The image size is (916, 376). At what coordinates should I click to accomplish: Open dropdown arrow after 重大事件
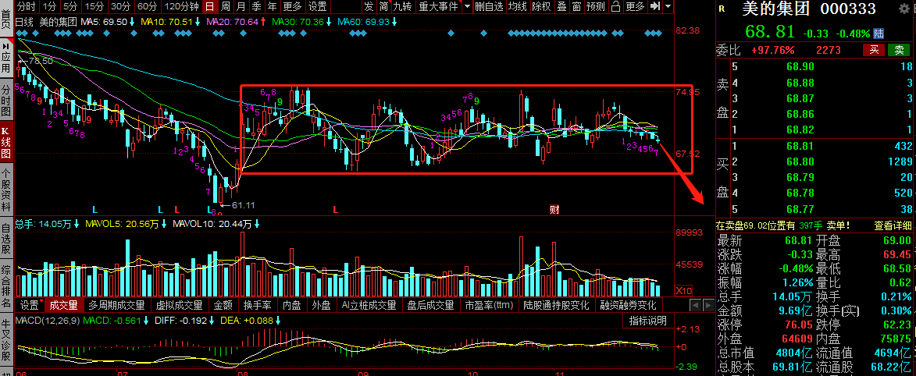467,6
